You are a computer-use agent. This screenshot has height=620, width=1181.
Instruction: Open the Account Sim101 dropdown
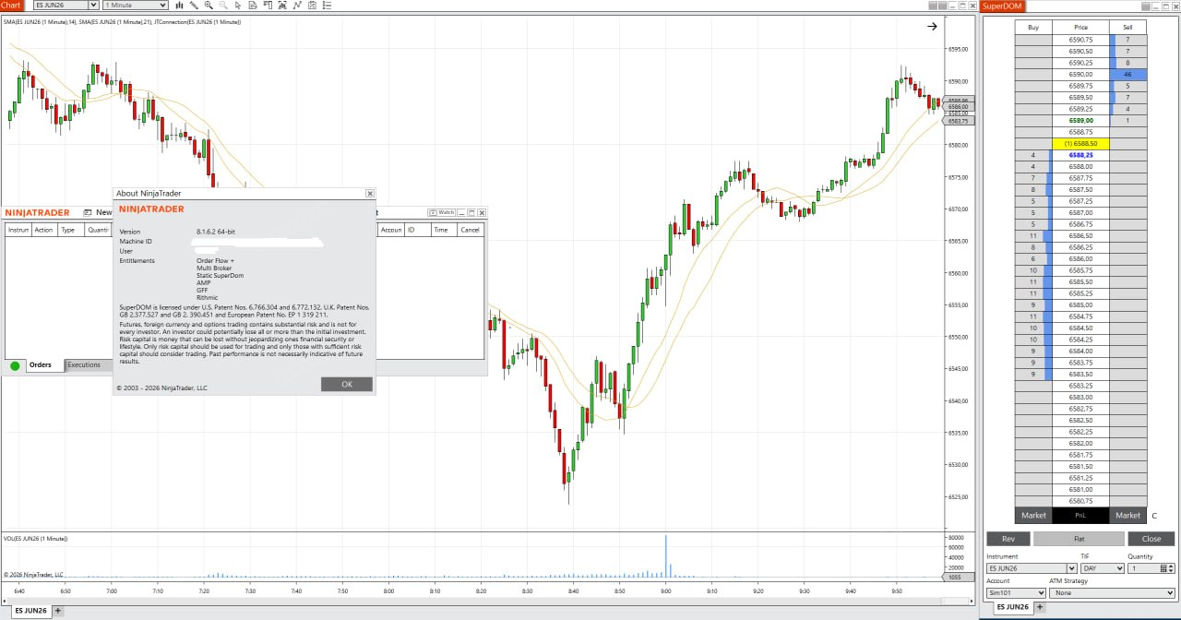tap(1016, 593)
